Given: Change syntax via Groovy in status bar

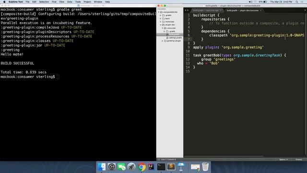Looking at the screenshot, I should [x=299, y=160].
